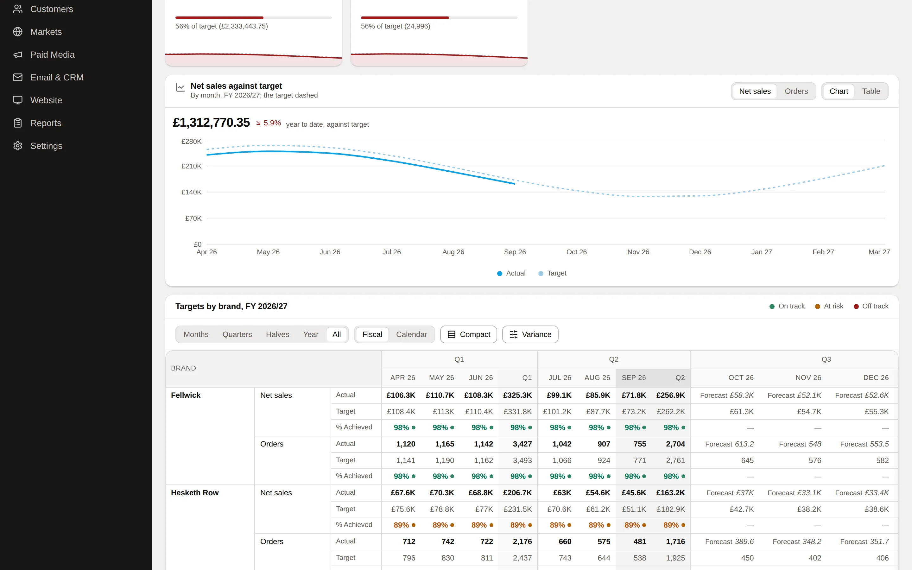Click the line chart icon beside Net sales against target
The width and height of the screenshot is (912, 570).
coord(180,87)
